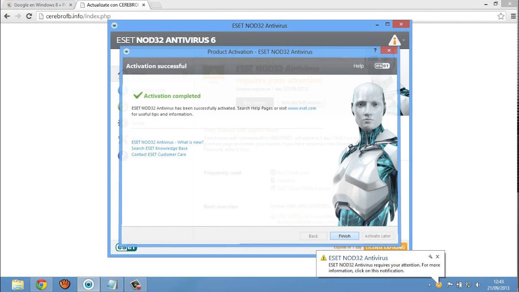The height and width of the screenshot is (292, 519).
Task: Open the screen recorder taskbar icon
Action: 135,284
